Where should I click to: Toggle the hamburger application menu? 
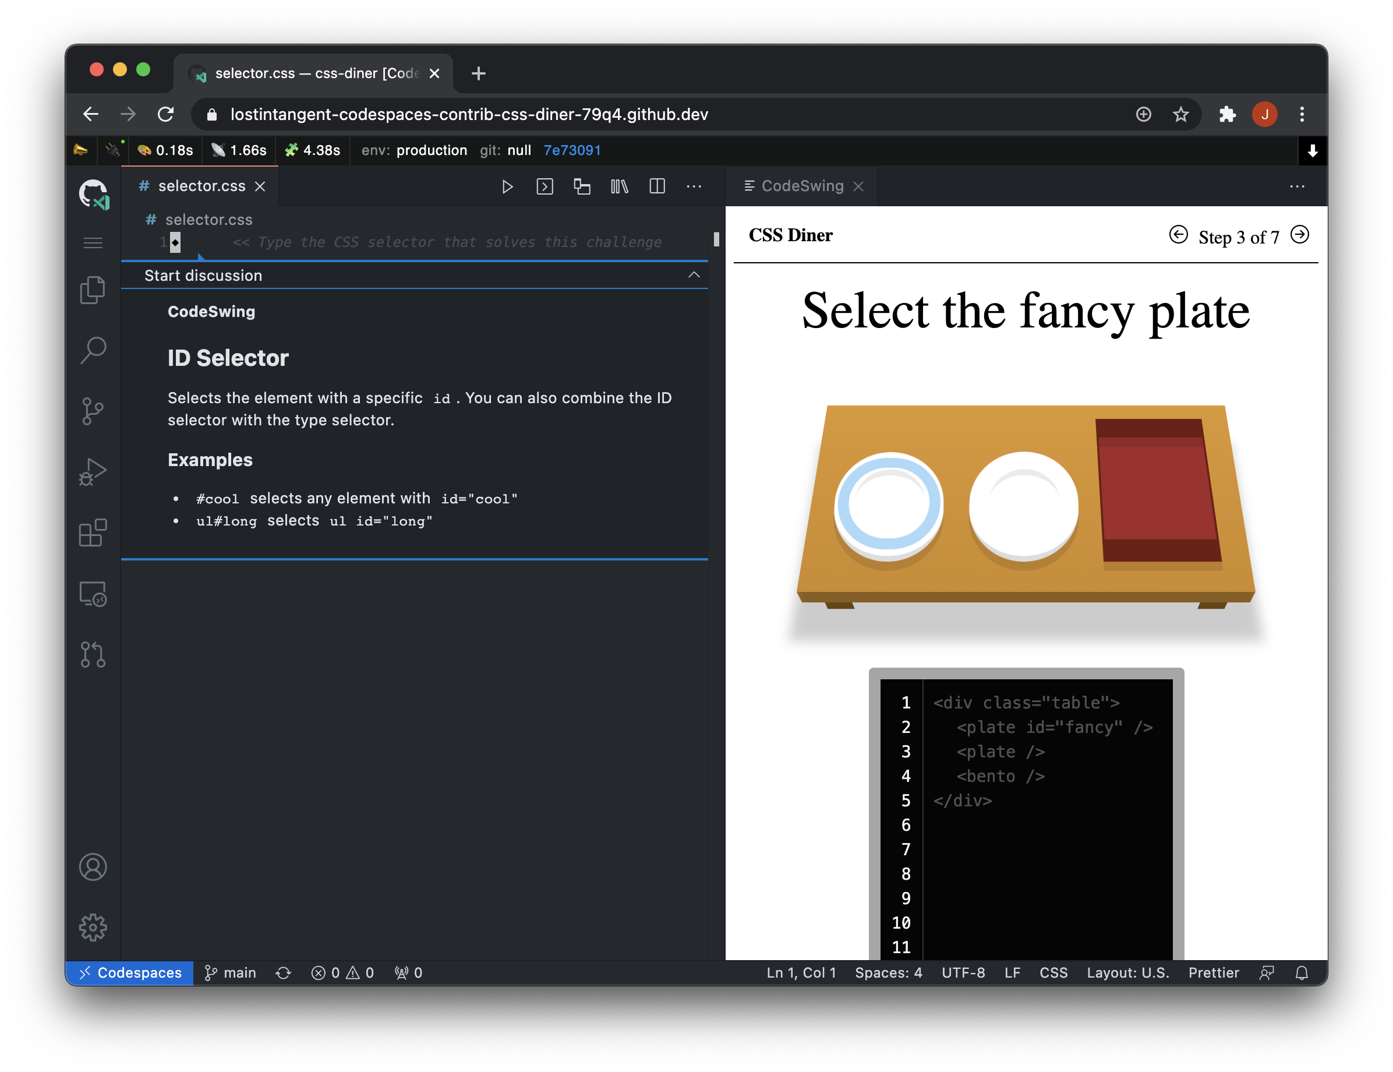pos(93,242)
